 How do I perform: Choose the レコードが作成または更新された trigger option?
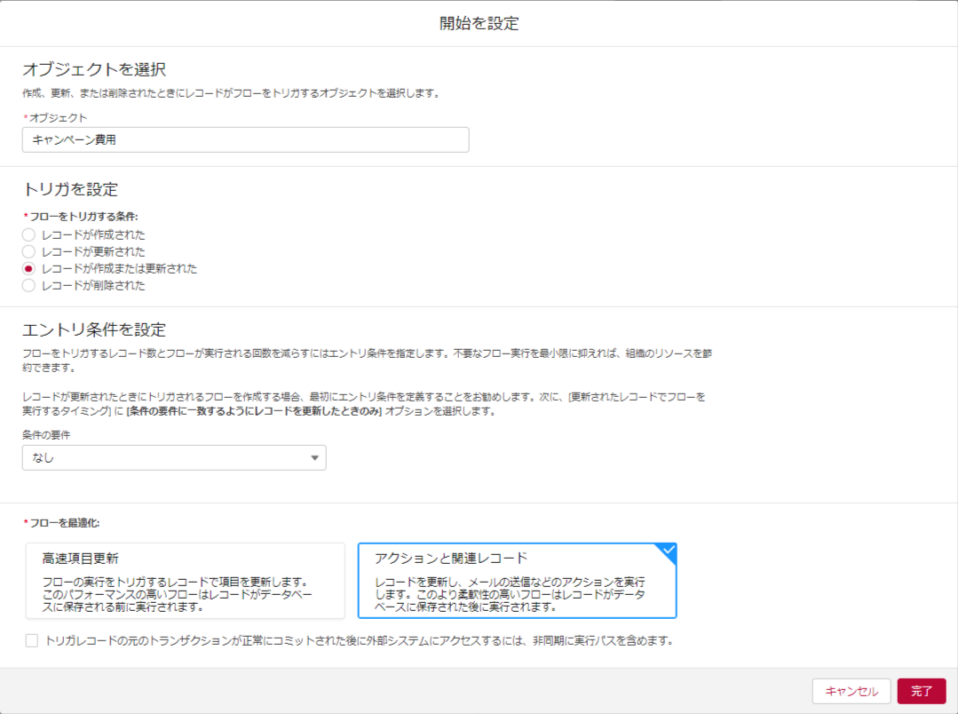tap(29, 268)
